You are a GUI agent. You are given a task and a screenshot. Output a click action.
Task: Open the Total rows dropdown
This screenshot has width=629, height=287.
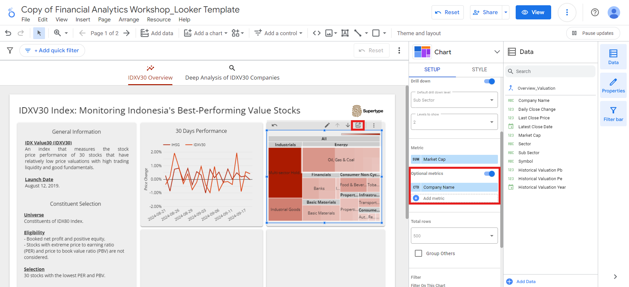[x=454, y=236]
